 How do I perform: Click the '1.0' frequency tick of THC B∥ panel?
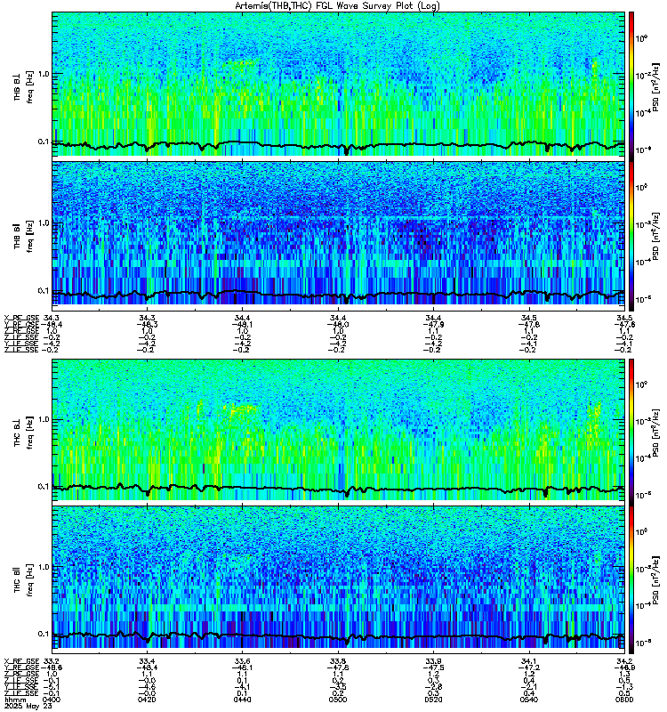tap(44, 567)
